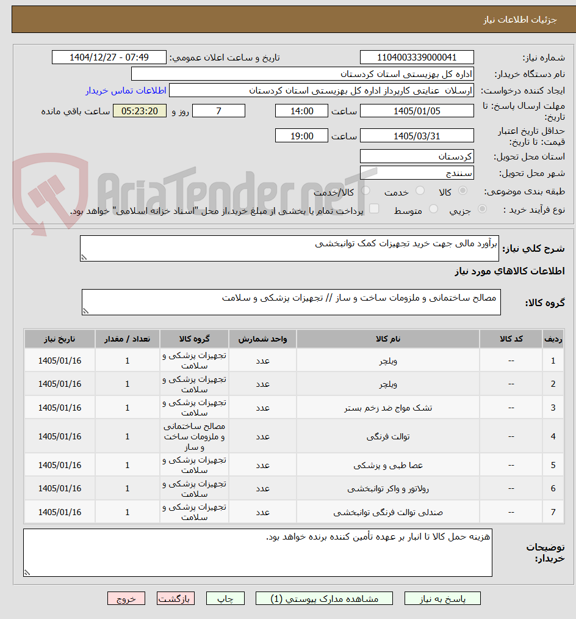Select the متوسط purchase type radio
Viewport: 576px width, 619px height.
coord(433,209)
